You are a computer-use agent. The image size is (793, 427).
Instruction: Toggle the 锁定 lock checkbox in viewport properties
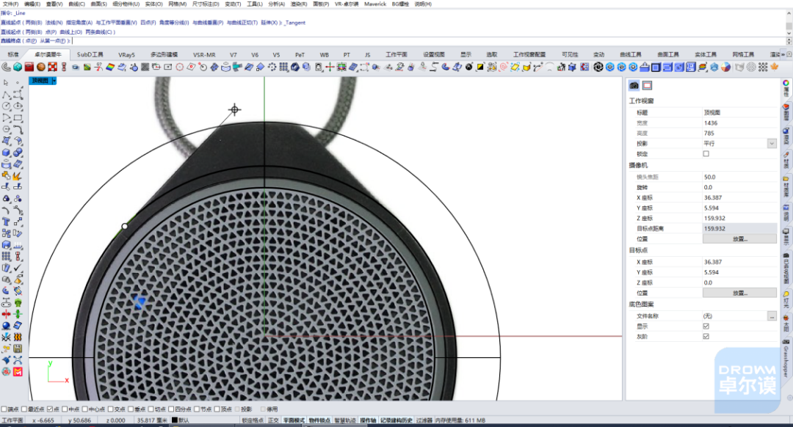(x=706, y=153)
